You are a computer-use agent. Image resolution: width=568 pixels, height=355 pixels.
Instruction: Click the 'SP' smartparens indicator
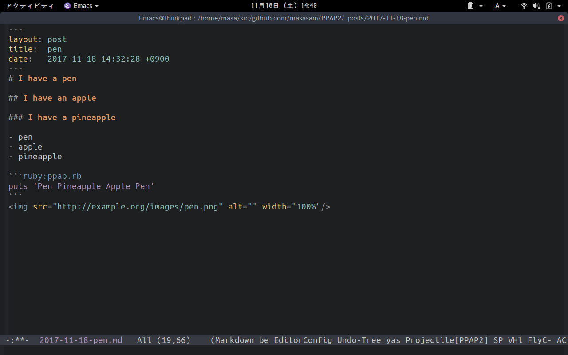click(x=498, y=340)
